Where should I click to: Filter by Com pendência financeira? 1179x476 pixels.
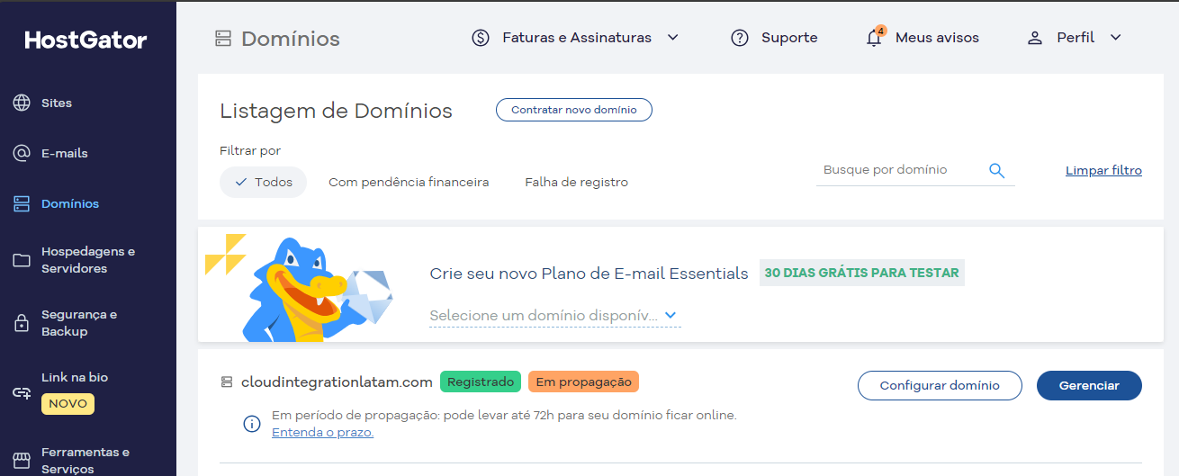point(409,182)
